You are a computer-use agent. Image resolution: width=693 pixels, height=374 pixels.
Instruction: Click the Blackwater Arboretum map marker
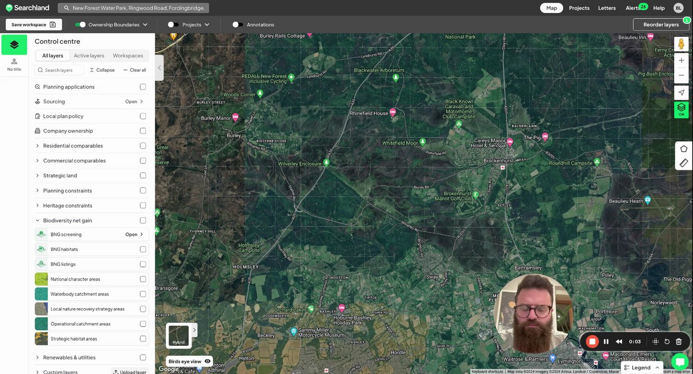(x=396, y=78)
